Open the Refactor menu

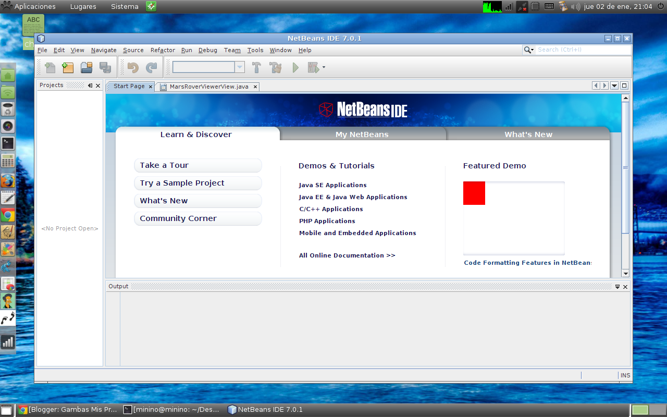[x=163, y=50]
